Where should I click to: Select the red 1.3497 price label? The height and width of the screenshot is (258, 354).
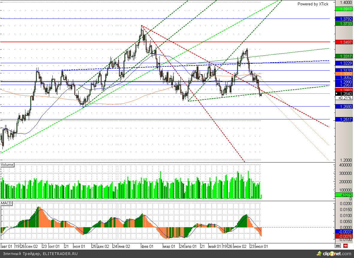pyautogui.click(x=344, y=42)
